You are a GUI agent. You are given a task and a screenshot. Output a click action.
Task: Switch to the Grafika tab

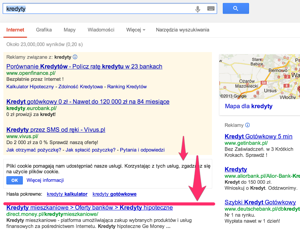44,30
